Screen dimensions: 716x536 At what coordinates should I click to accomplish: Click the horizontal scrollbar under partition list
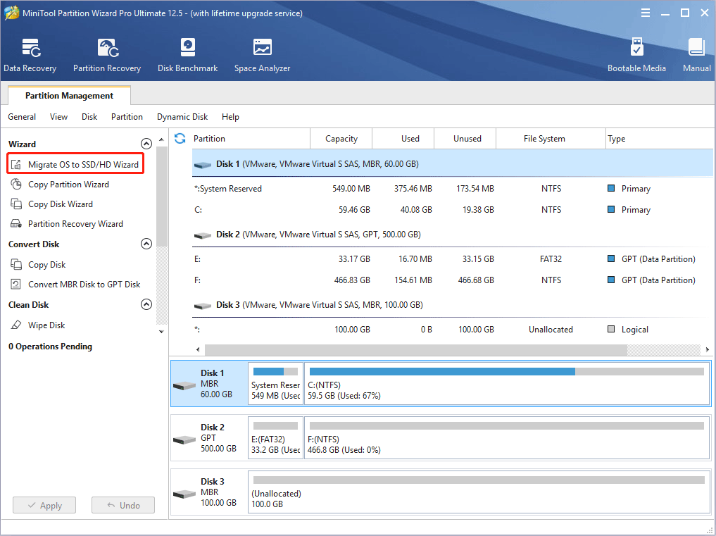point(415,350)
